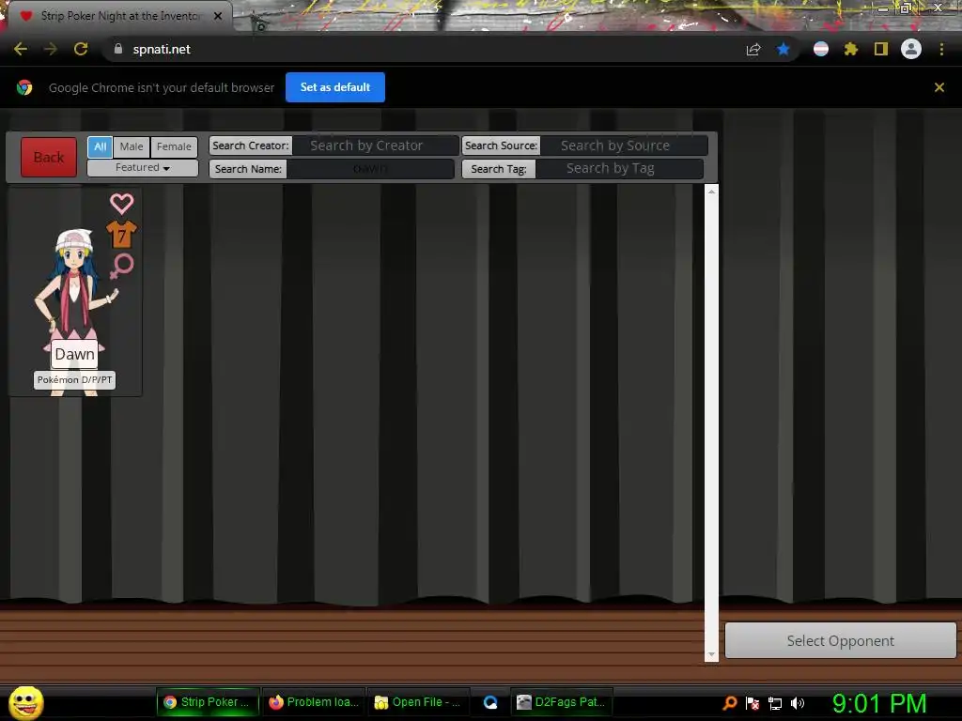The height and width of the screenshot is (721, 962).
Task: Reload the spnati.net page
Action: coord(81,49)
